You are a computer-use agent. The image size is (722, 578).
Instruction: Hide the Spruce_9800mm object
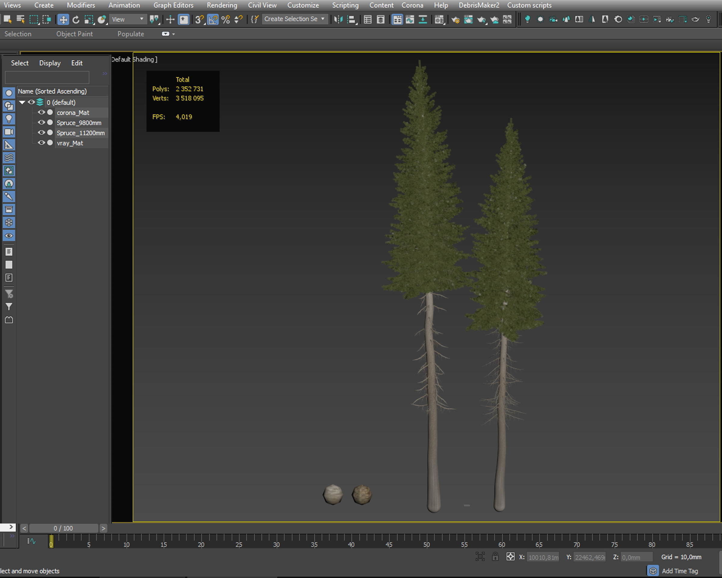(41, 122)
